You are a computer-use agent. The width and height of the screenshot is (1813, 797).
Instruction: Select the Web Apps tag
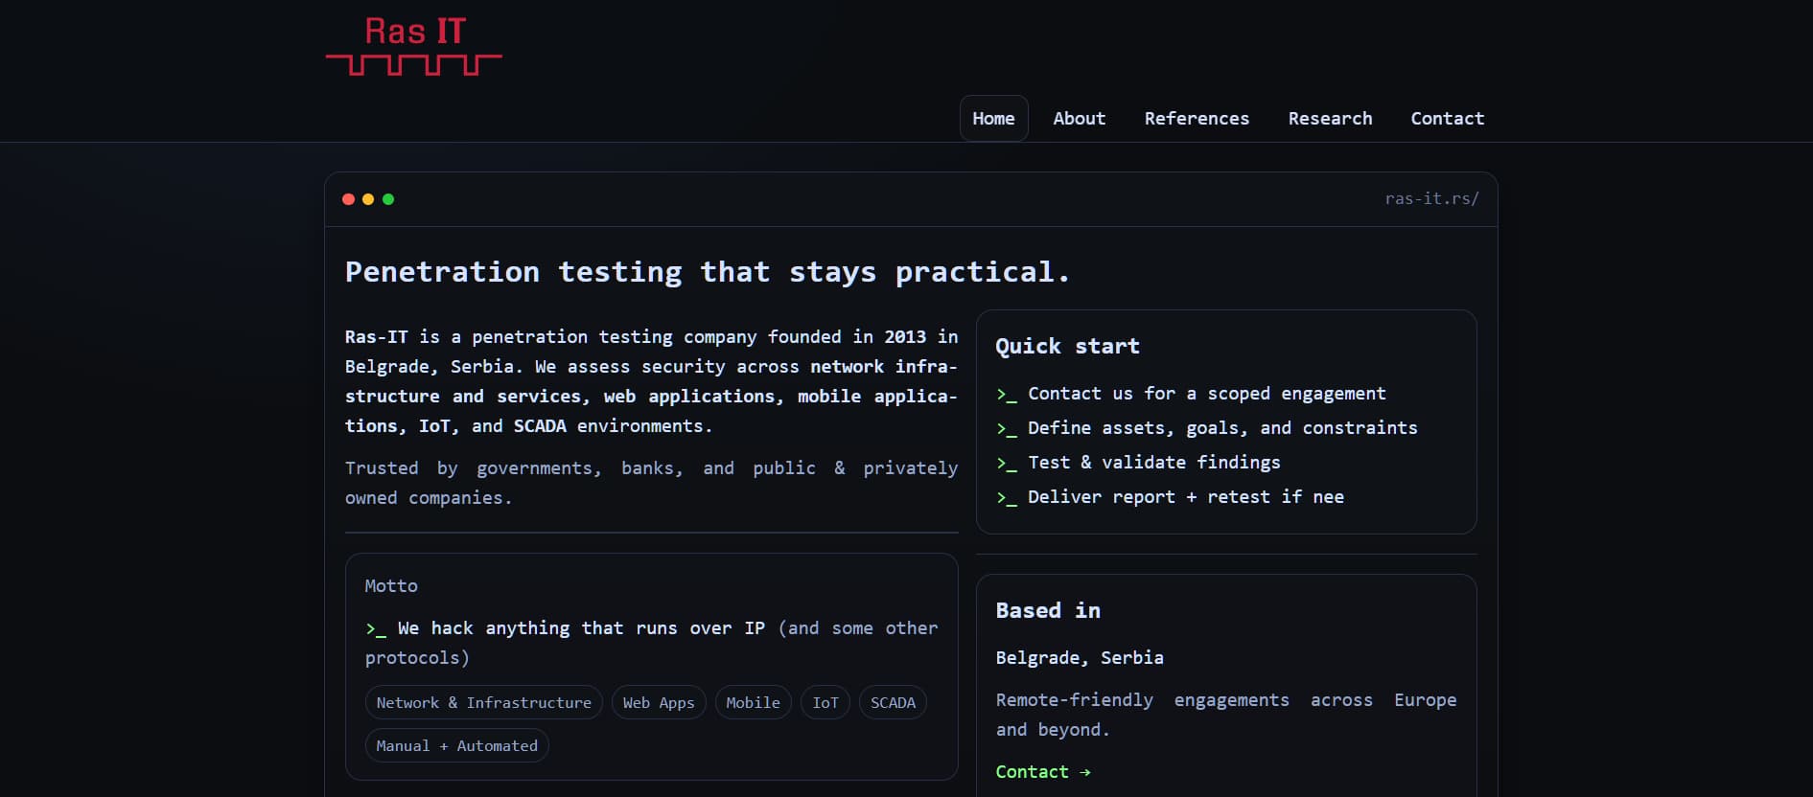tap(659, 702)
